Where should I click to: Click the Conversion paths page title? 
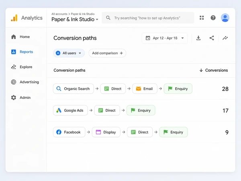[x=75, y=38]
